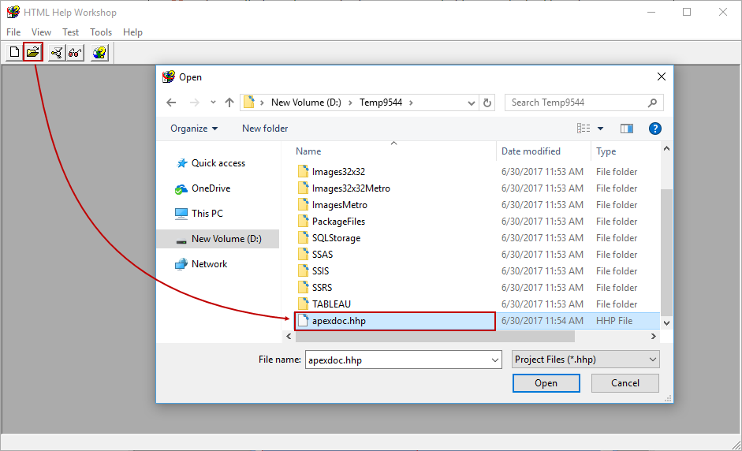Viewport: 742px width, 451px height.
Task: Click the forward navigation arrow
Action: point(195,102)
